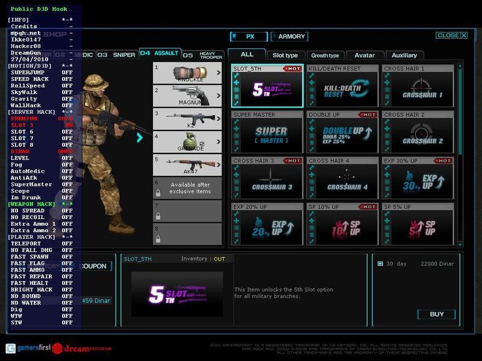Select the Magnum revolver in slot 2
Image resolution: width=482 pixels, height=361 pixels.
coord(187,95)
